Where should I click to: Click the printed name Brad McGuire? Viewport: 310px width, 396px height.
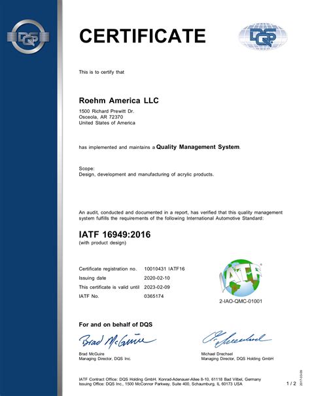(92, 354)
